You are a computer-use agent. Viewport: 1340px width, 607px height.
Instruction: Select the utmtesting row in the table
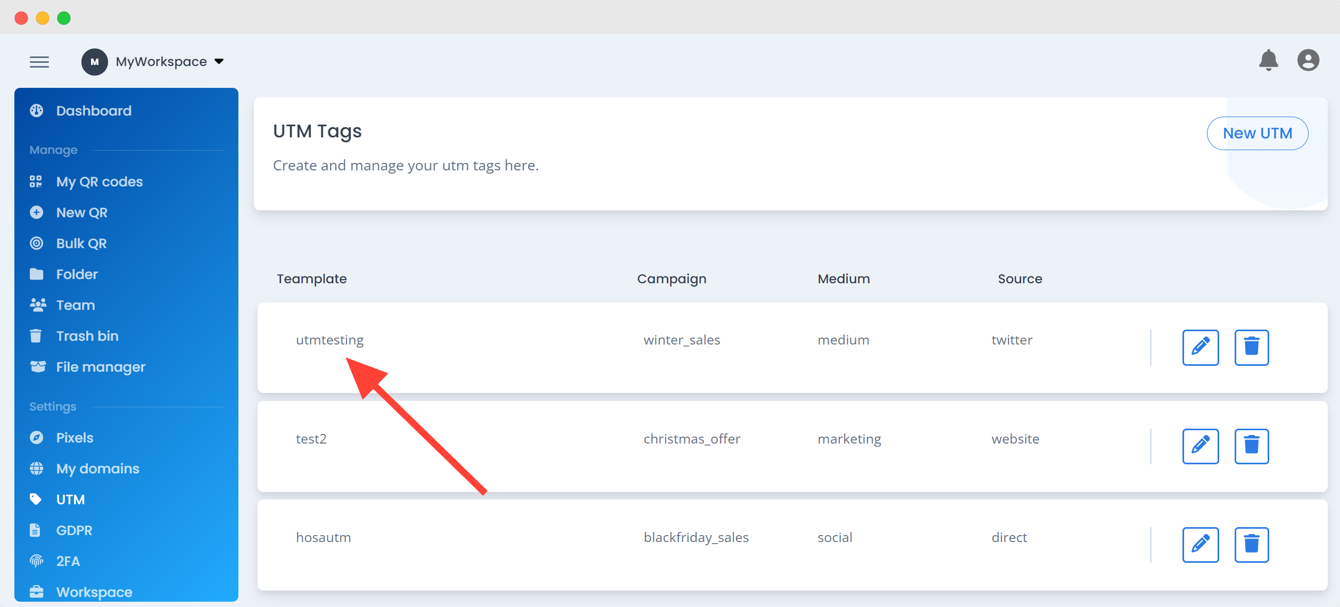tap(330, 340)
